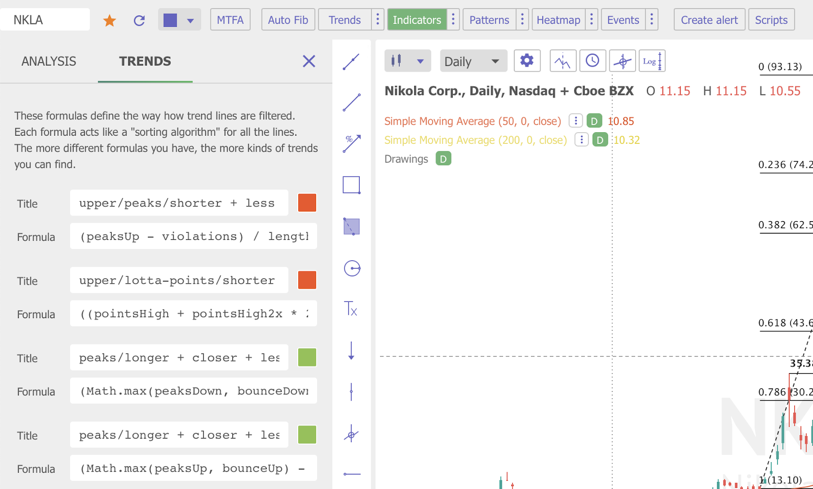Viewport: 813px width, 489px height.
Task: Click the clock icon in chart toolbar
Action: (592, 61)
